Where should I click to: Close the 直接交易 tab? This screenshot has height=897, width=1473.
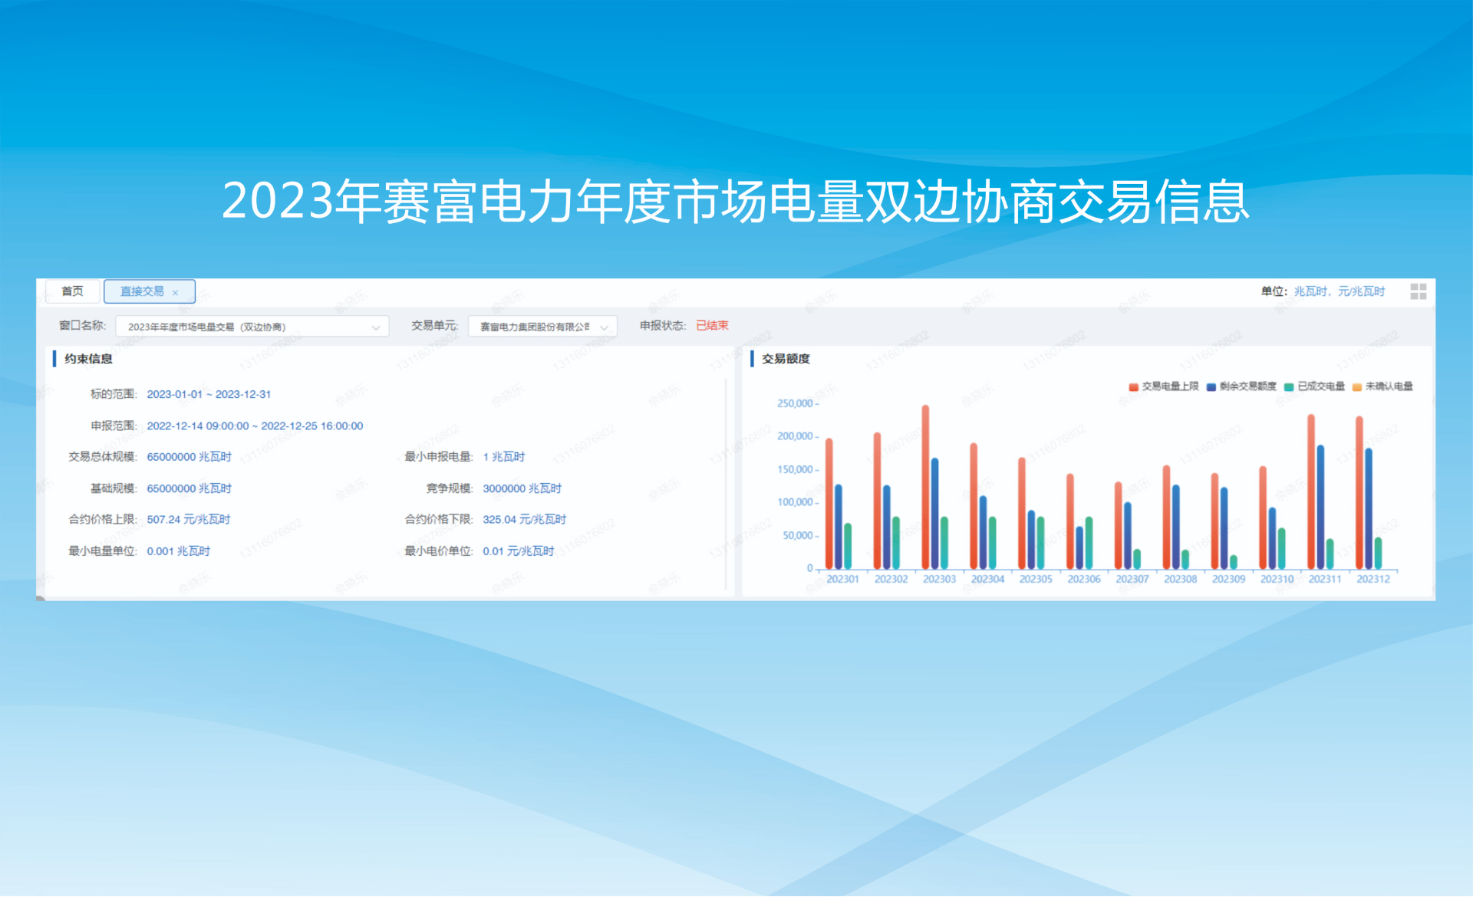point(175,293)
